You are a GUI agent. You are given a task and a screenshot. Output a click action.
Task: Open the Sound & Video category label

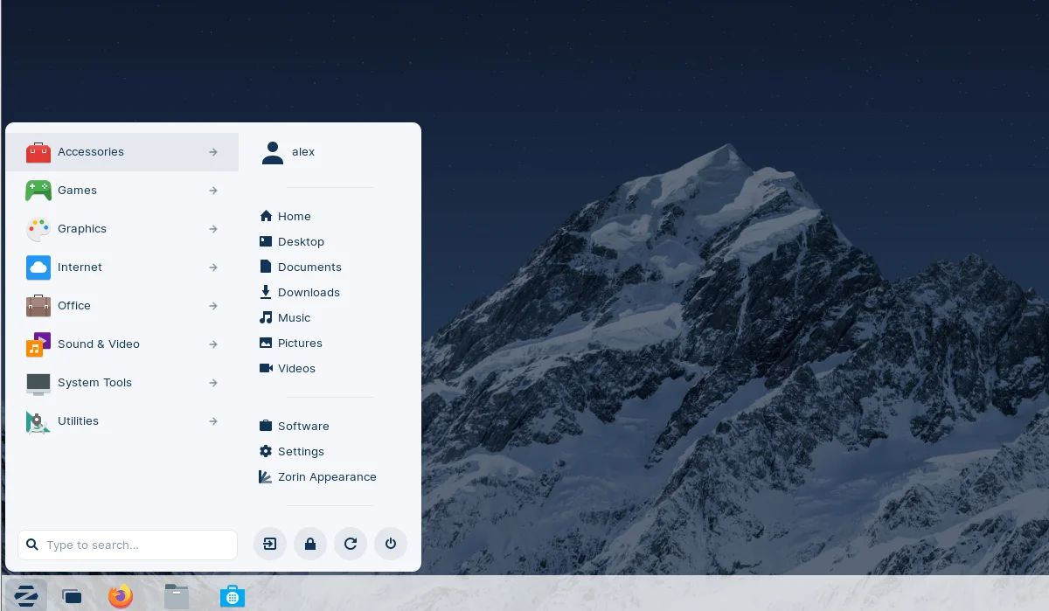point(99,344)
